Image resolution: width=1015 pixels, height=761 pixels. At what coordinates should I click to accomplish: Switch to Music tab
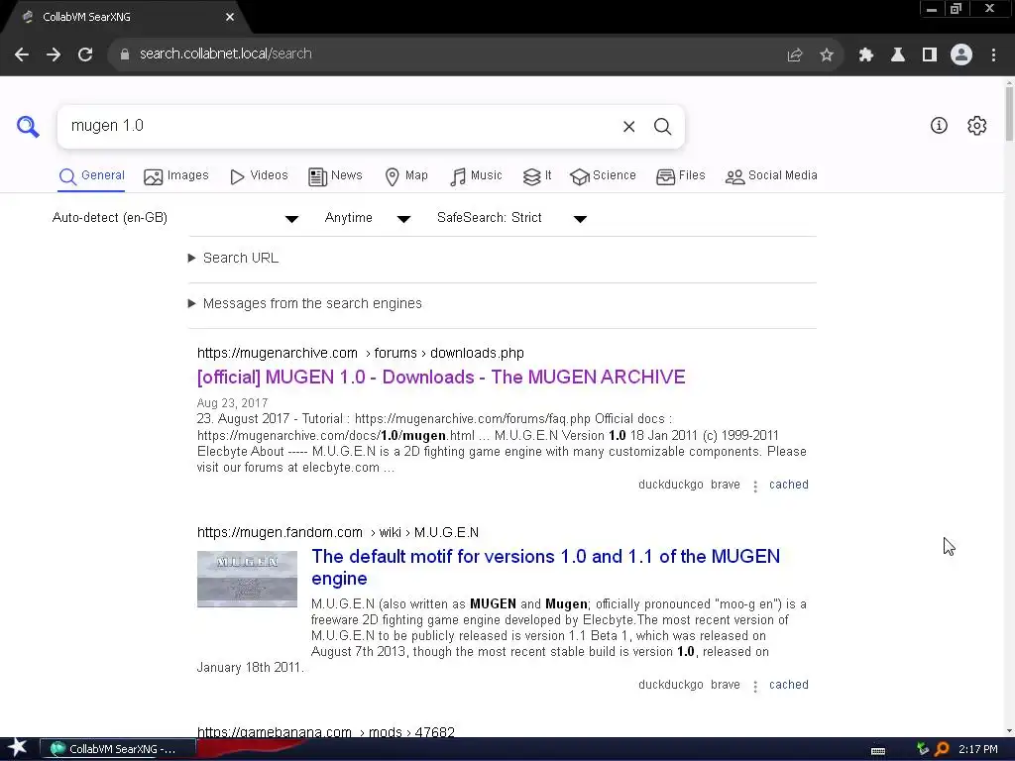point(476,176)
